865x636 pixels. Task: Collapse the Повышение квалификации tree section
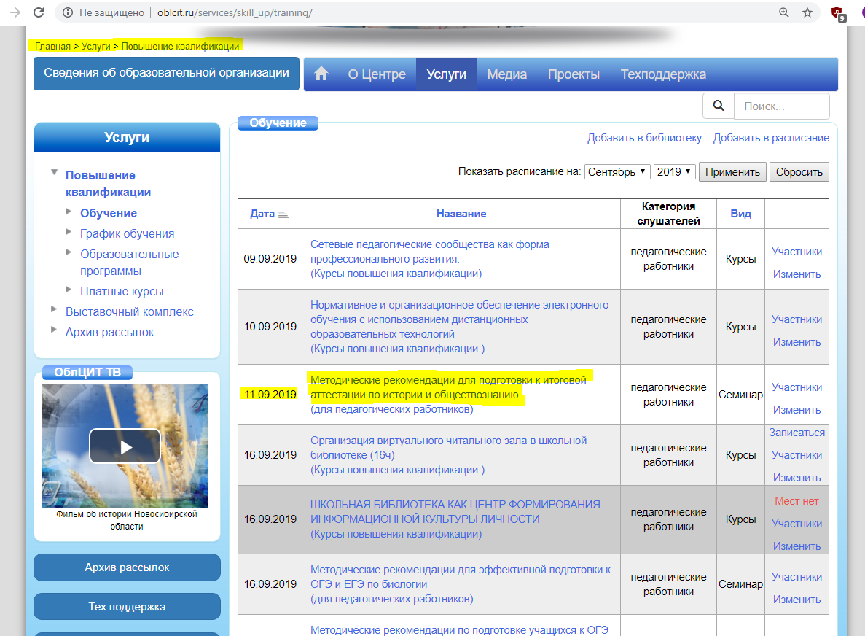click(x=54, y=173)
